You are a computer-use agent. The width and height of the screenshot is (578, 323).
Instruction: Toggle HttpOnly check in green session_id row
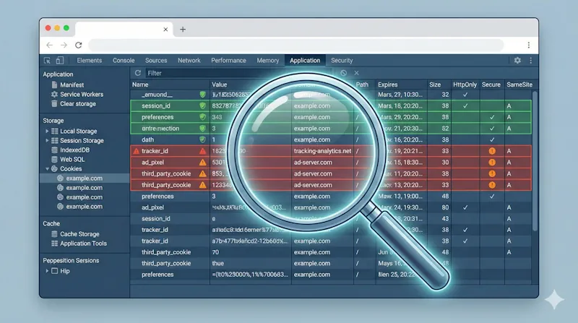(x=465, y=105)
